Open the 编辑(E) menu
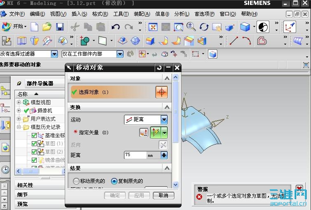Viewport: 311px width, 210px height. pos(37,14)
